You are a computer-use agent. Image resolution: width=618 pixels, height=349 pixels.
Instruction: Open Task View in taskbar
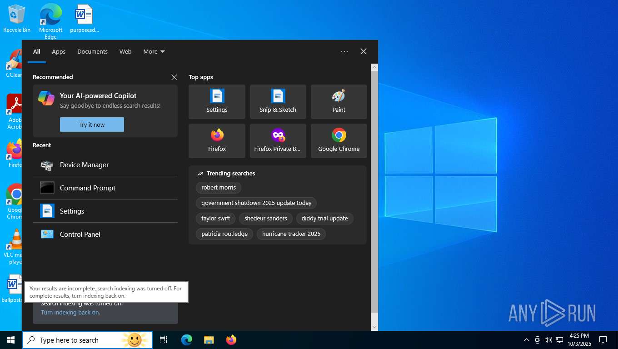[x=164, y=340]
